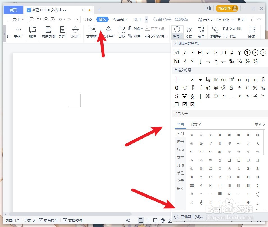Open the 文本框 text box dropdown
The height and width of the screenshot is (227, 268).
click(x=92, y=32)
